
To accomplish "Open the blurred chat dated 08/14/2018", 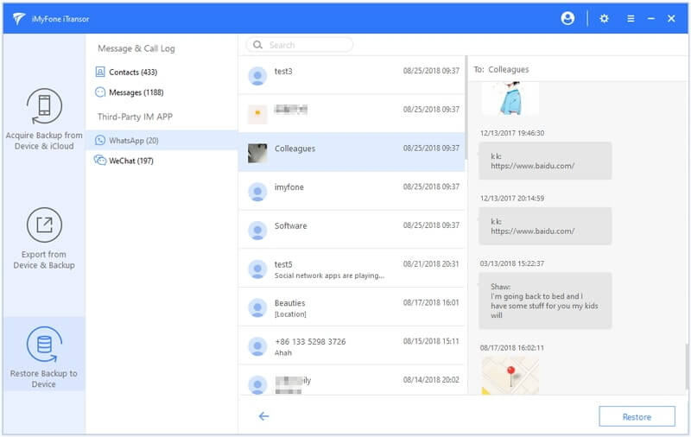I will 352,380.
